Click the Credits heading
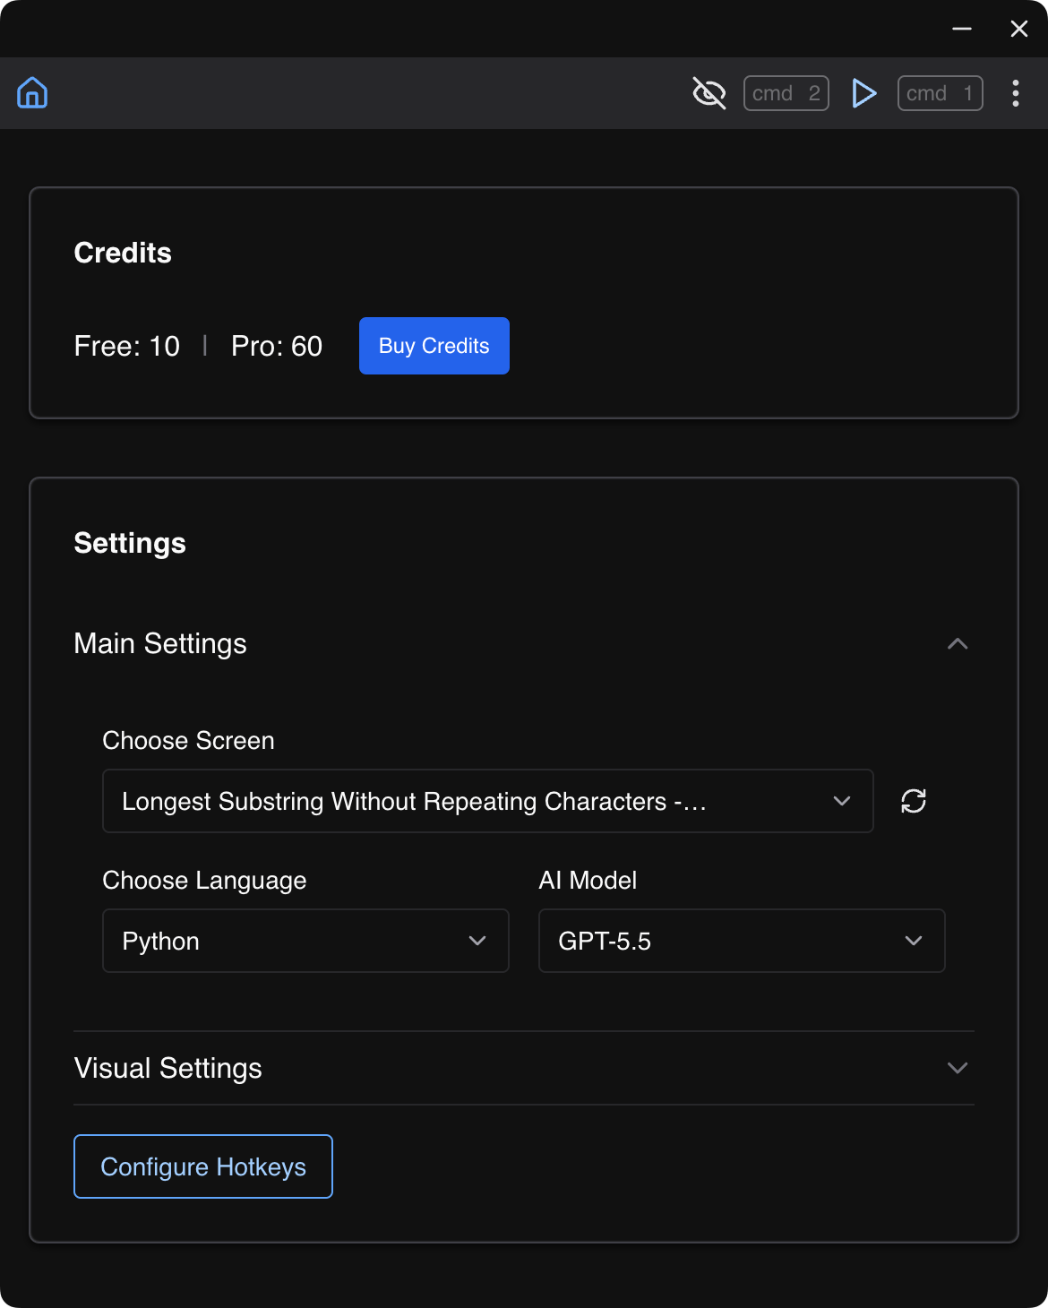The image size is (1048, 1308). pos(123,253)
